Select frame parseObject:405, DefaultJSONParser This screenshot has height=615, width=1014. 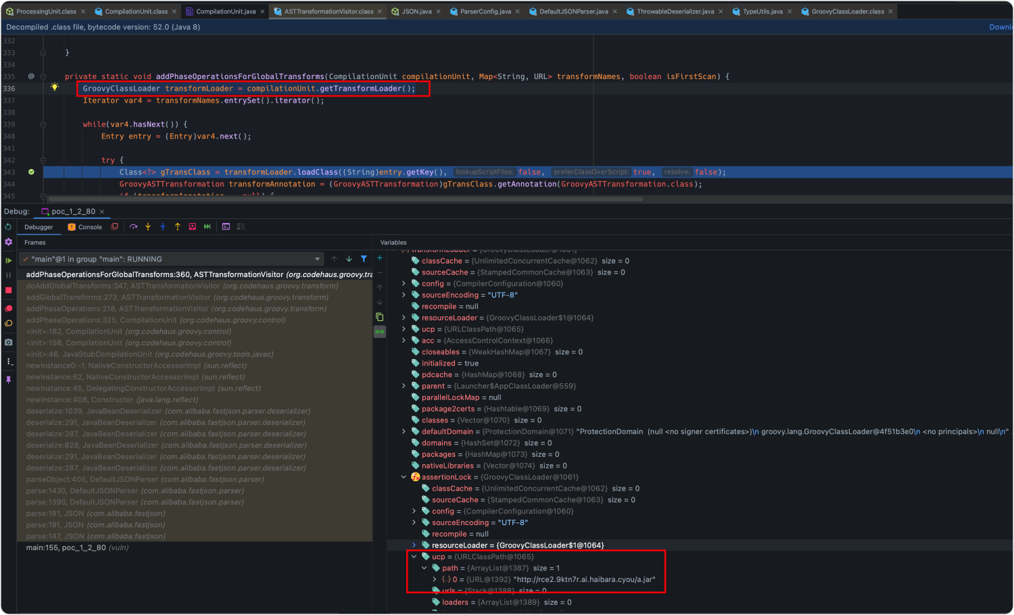tap(195, 479)
